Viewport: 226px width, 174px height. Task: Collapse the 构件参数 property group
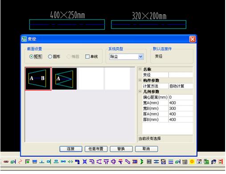point(140,80)
